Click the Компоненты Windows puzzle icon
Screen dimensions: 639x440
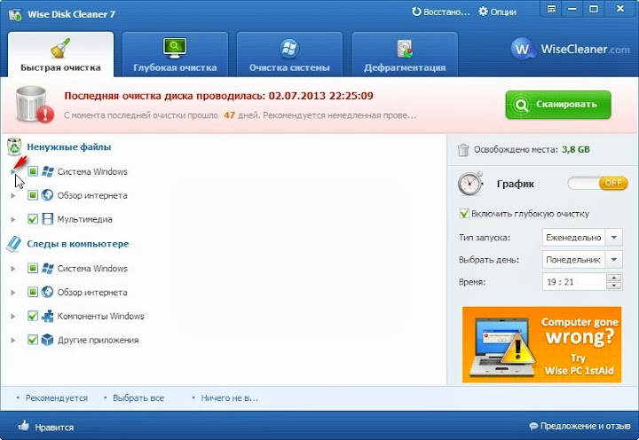pos(47,316)
